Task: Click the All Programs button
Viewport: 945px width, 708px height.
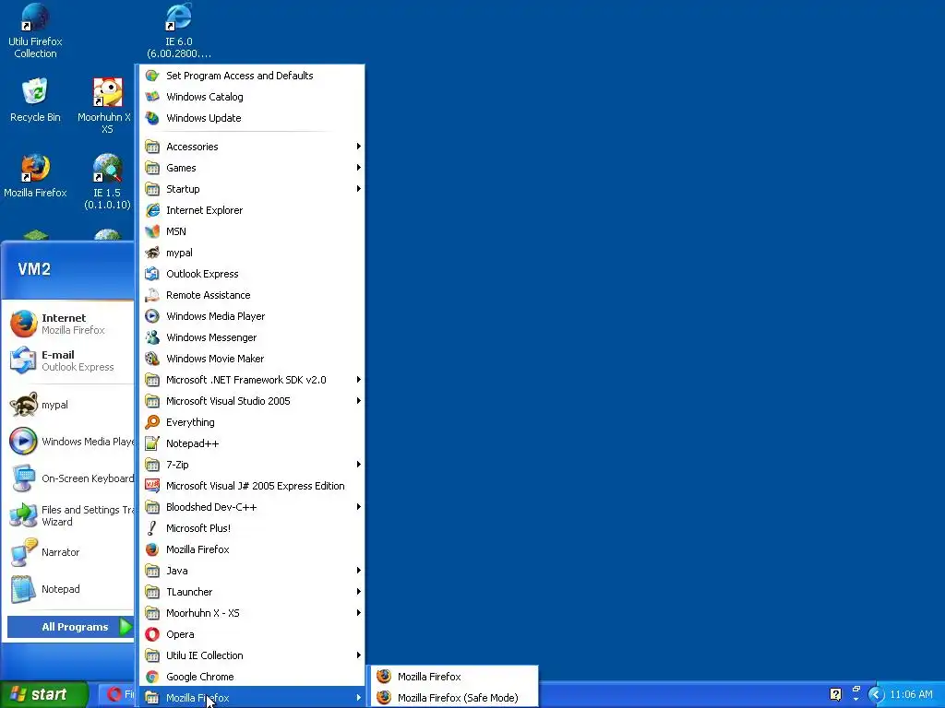Action: [x=70, y=627]
